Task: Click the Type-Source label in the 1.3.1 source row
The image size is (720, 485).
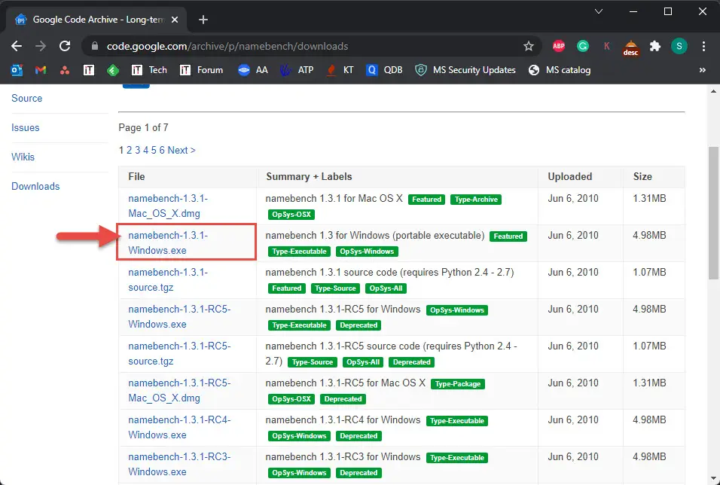Action: (x=335, y=288)
